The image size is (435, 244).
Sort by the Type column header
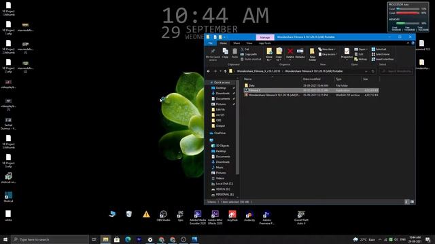coord(348,79)
